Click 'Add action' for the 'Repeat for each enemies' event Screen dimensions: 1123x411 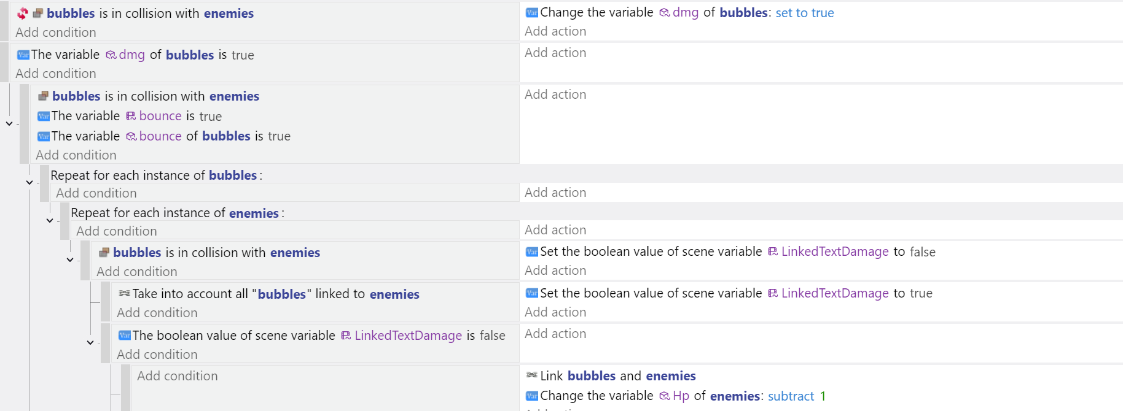(x=555, y=230)
